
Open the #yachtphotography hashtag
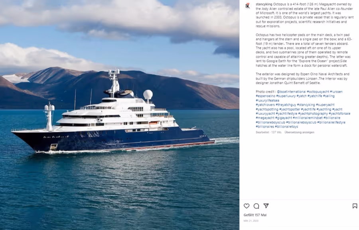(x=313, y=114)
